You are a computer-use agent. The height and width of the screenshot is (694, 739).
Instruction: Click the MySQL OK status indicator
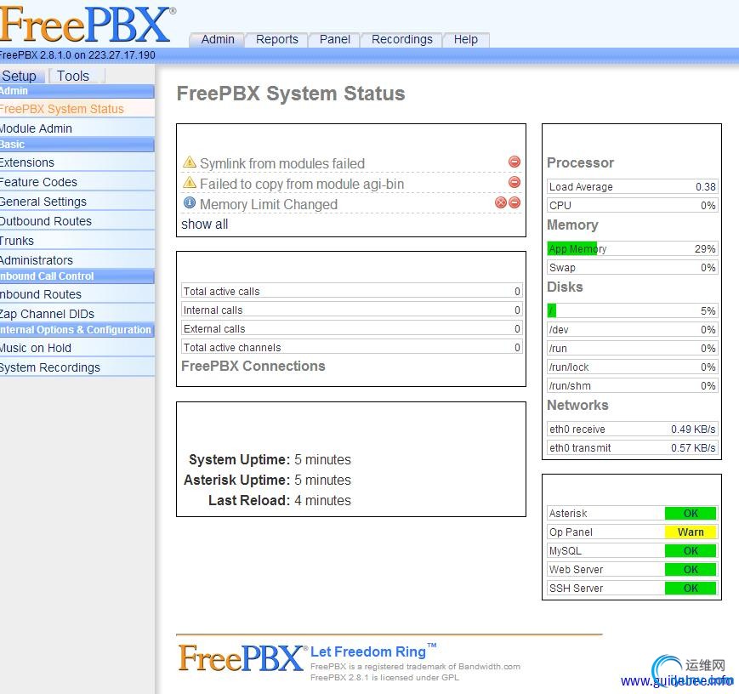tap(691, 550)
